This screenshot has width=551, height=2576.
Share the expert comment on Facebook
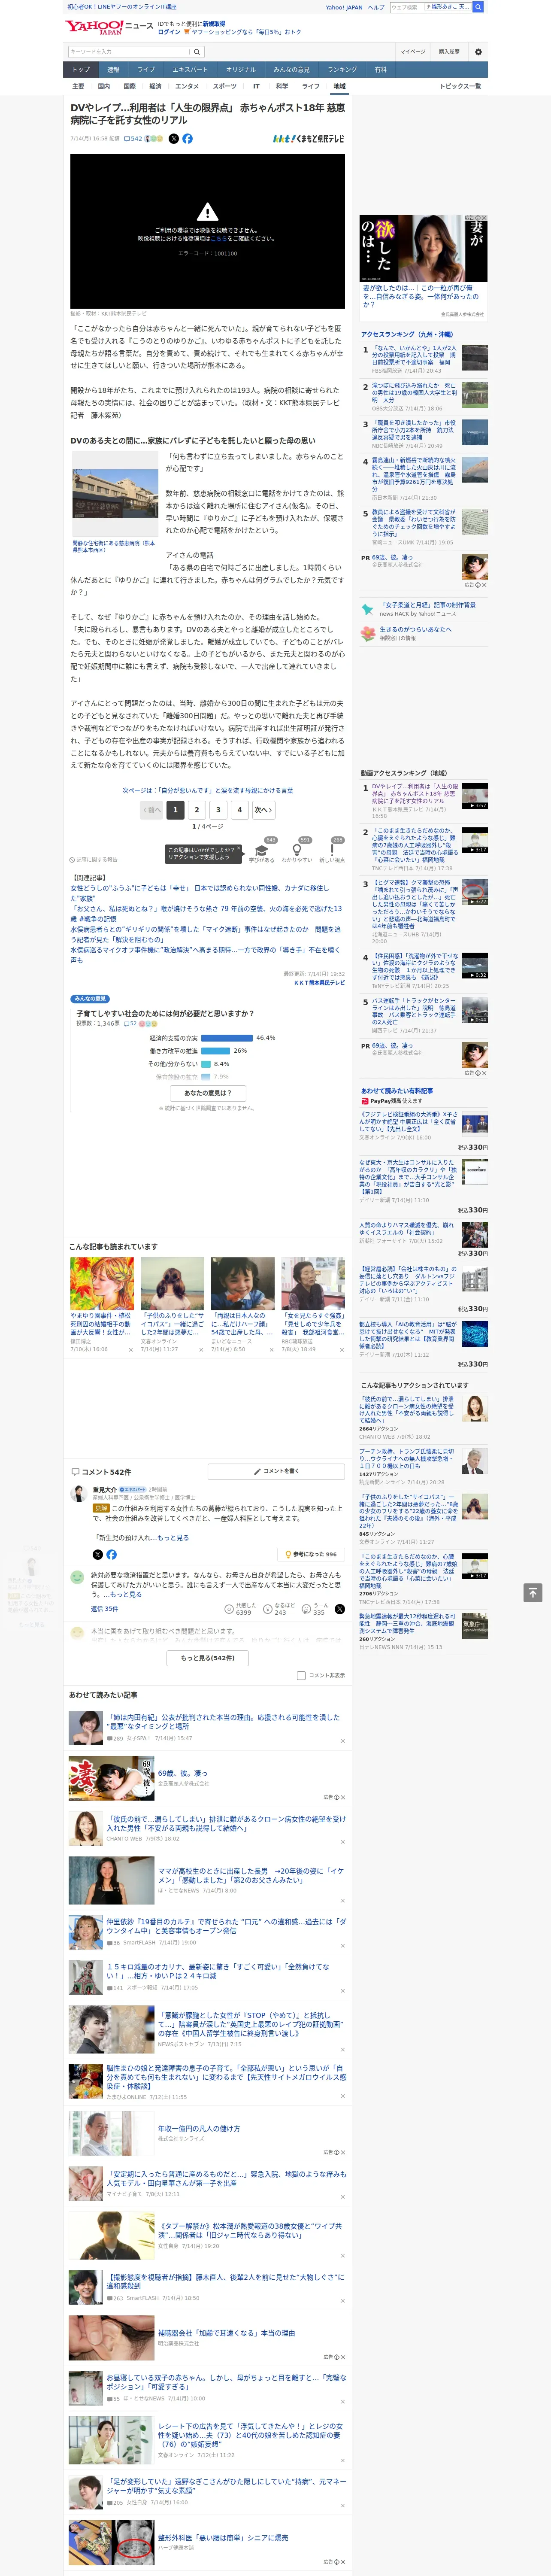click(111, 1554)
